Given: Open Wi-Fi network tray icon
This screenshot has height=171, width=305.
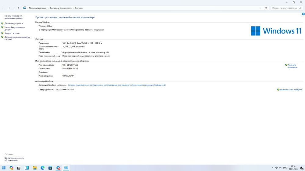Looking at the screenshot, I should point(277,168).
